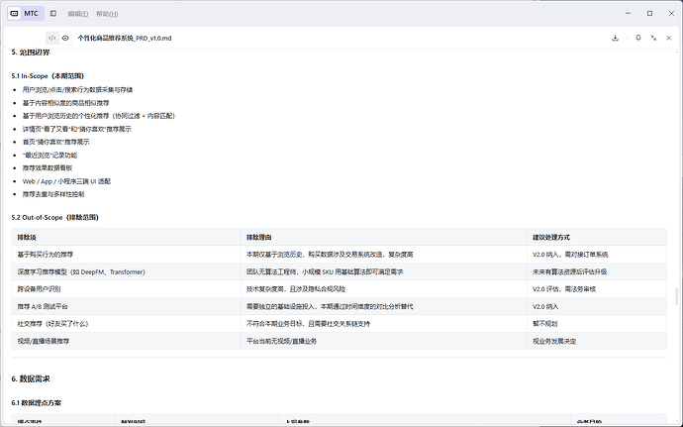Click heading 5.1 In-Scope（本期范围）
The width and height of the screenshot is (683, 427).
click(x=48, y=76)
